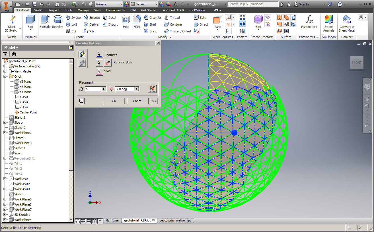Select the Direct edit tool
The width and height of the screenshot is (374, 232).
201,24
